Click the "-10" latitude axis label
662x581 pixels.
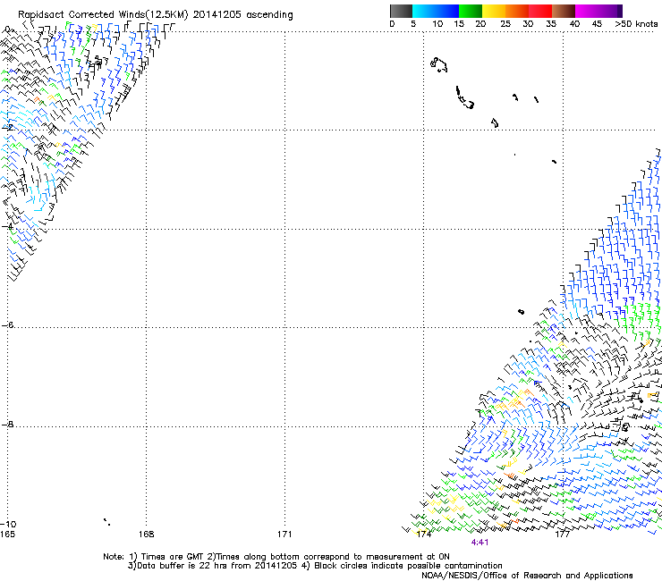(8, 524)
